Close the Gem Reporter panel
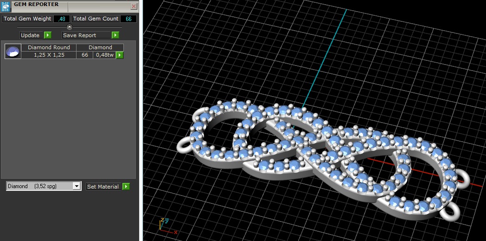Viewport: 486px width, 241px height. (x=134, y=6)
